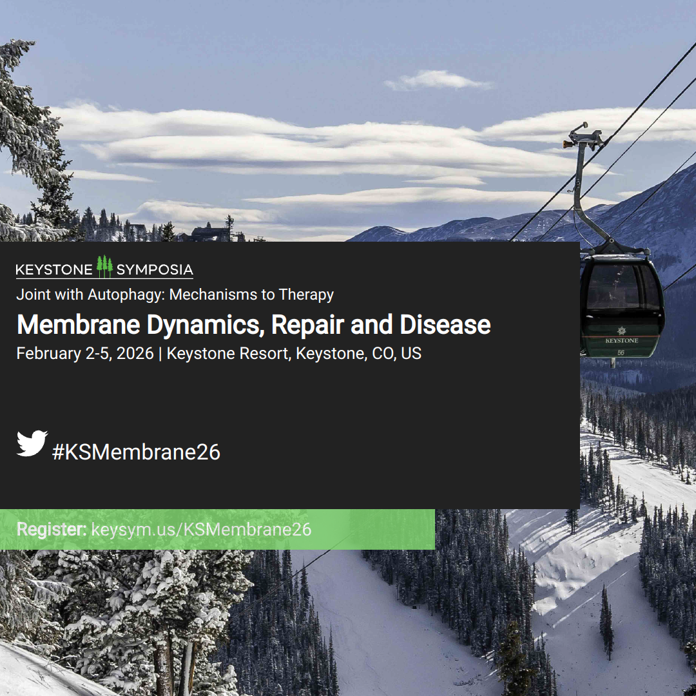Click the Register label in green banner
The width and height of the screenshot is (696, 696).
point(52,529)
